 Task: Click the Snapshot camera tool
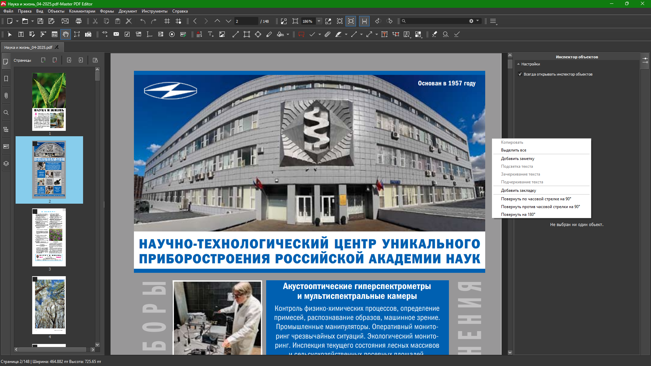coord(88,34)
